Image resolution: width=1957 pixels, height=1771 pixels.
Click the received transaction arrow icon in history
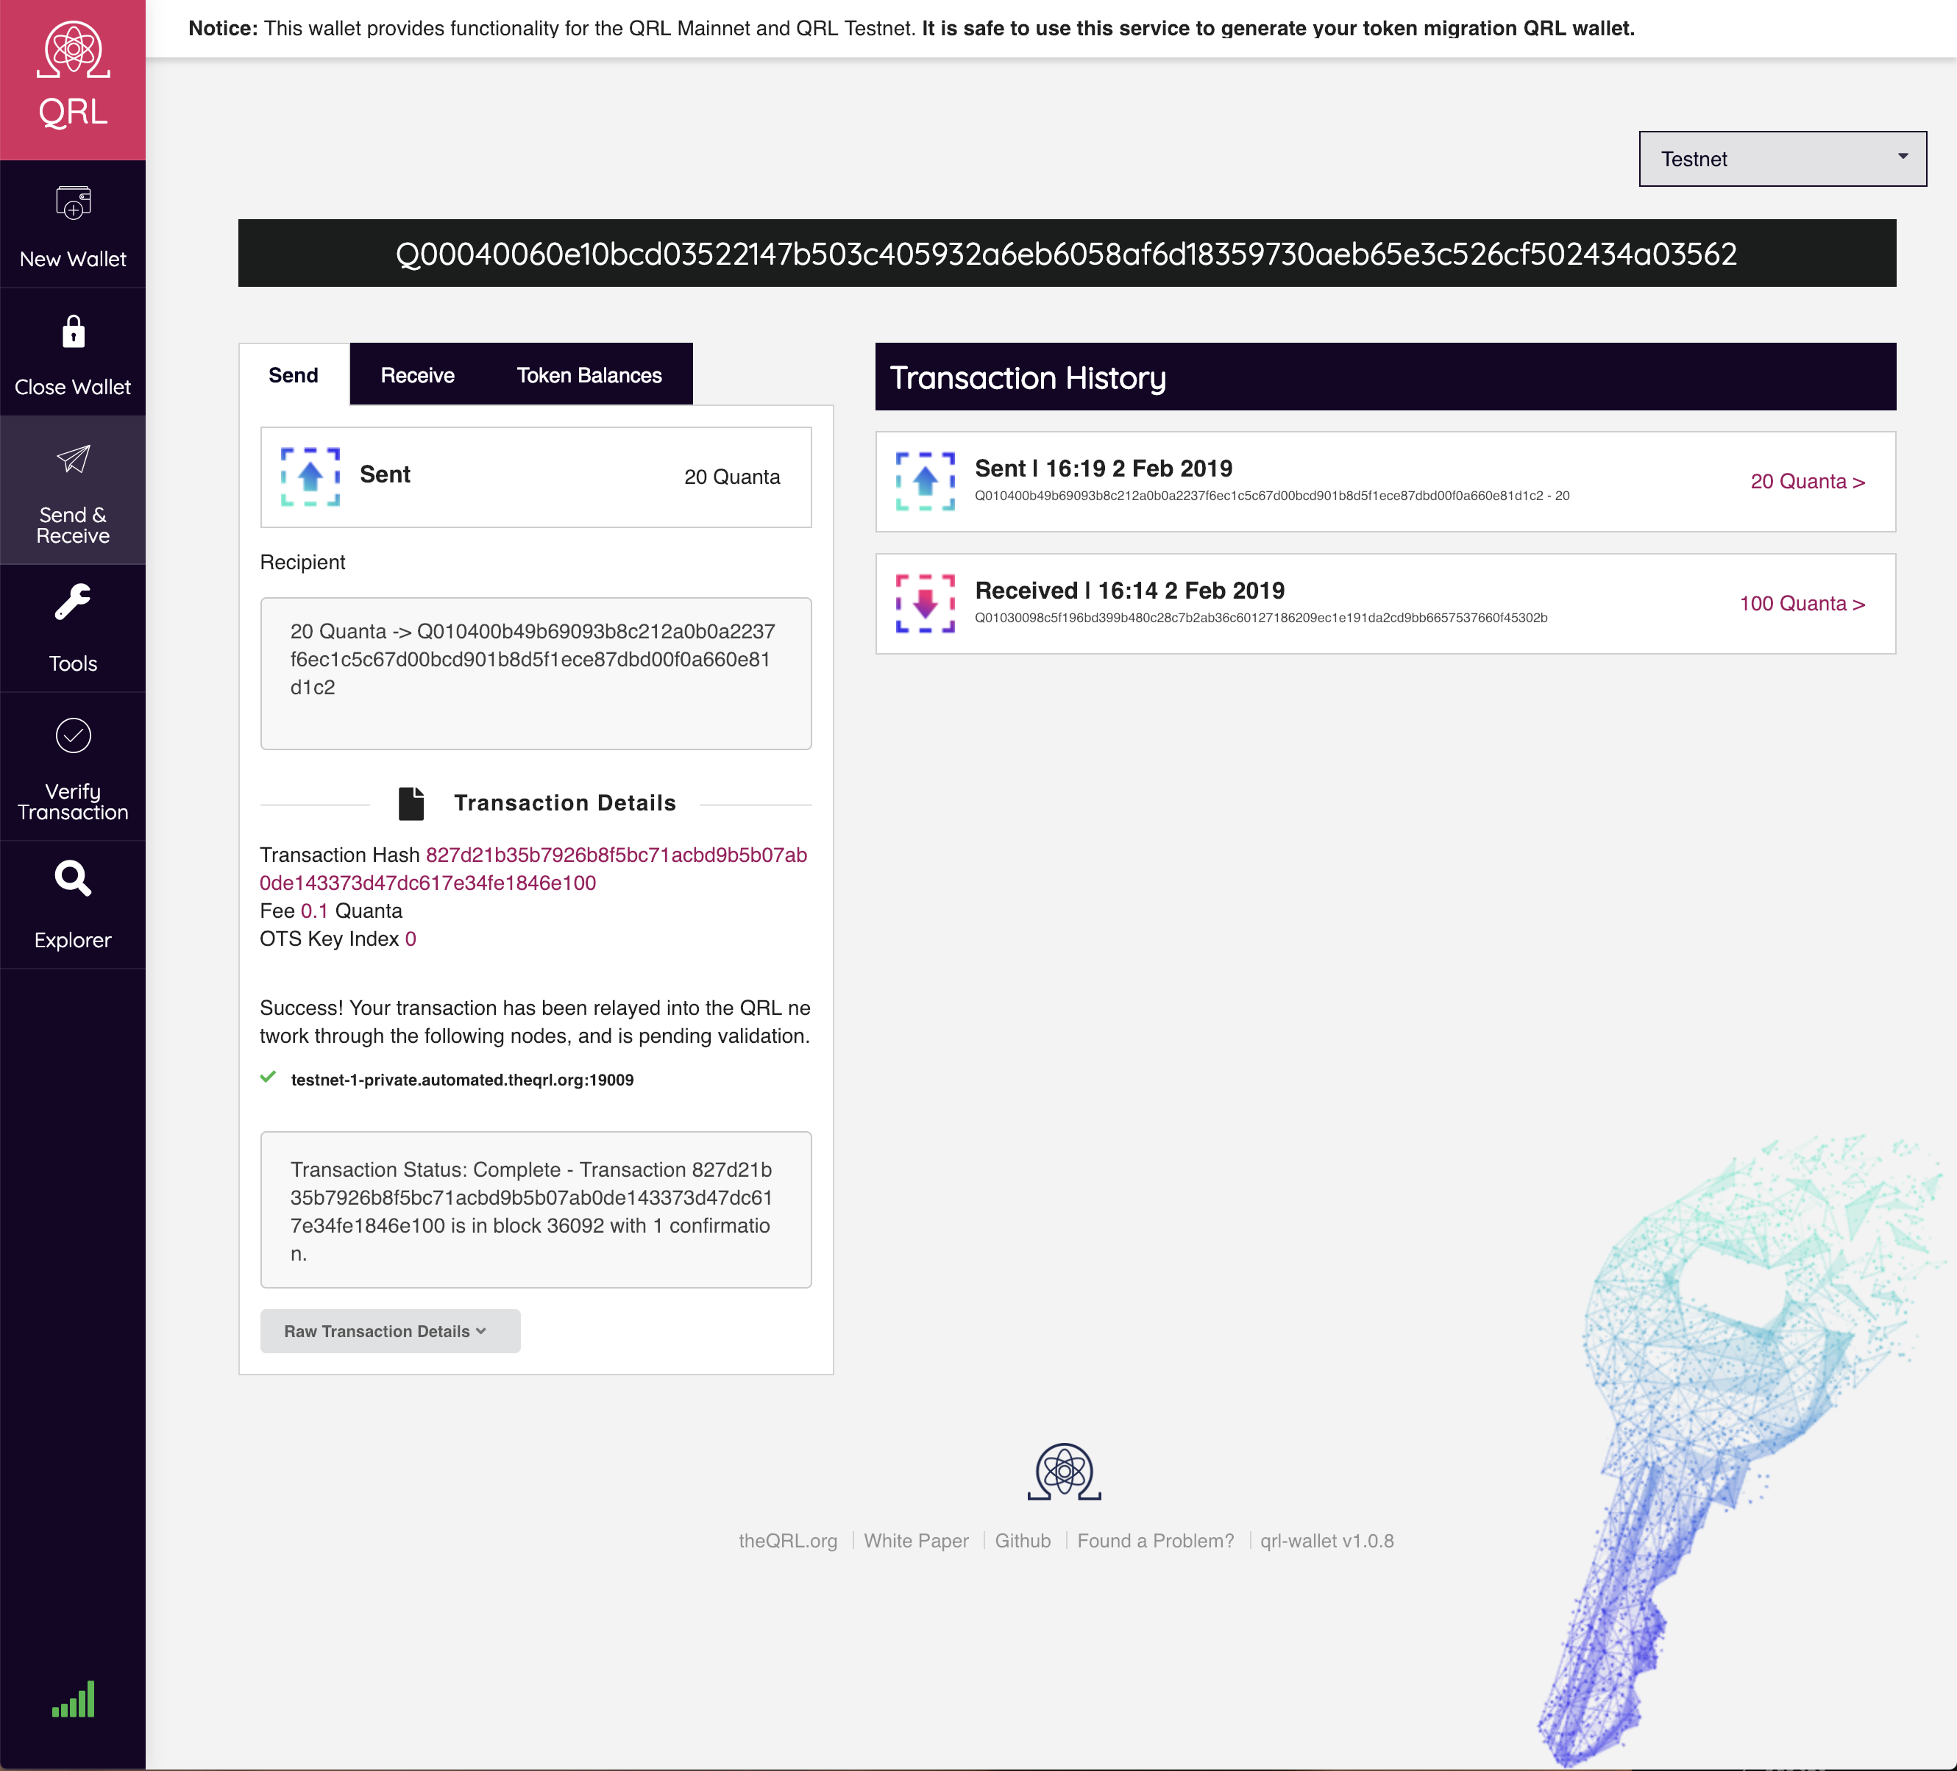point(920,602)
